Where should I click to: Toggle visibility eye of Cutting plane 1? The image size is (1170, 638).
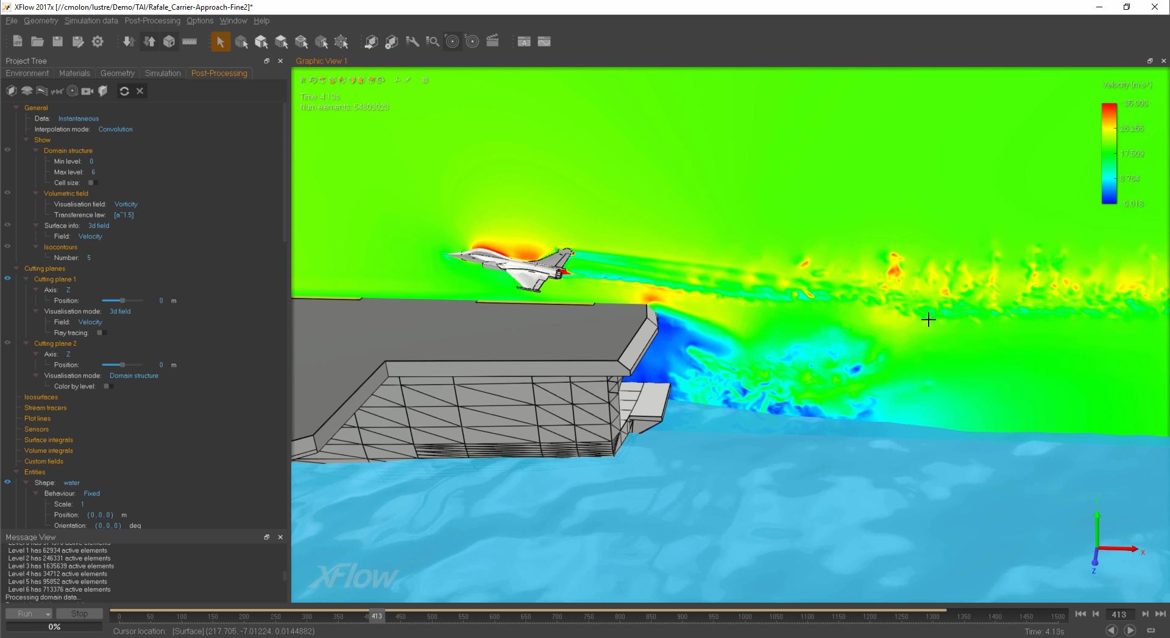8,278
